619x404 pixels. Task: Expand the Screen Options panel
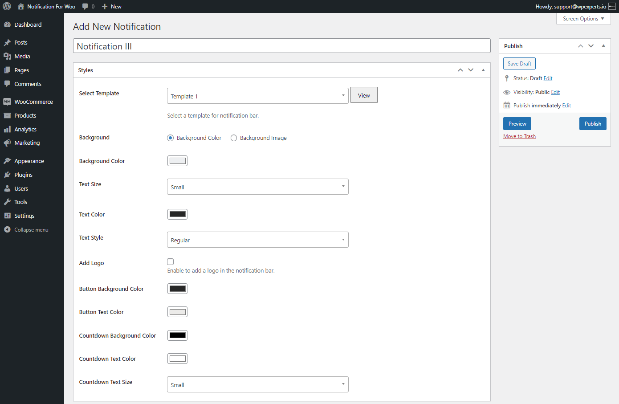click(583, 19)
